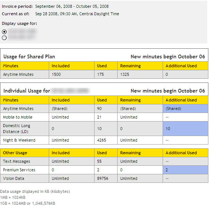The width and height of the screenshot is (211, 207).
Task: Click the Usage for Shared Plan heading
Action: pyautogui.click(x=29, y=56)
